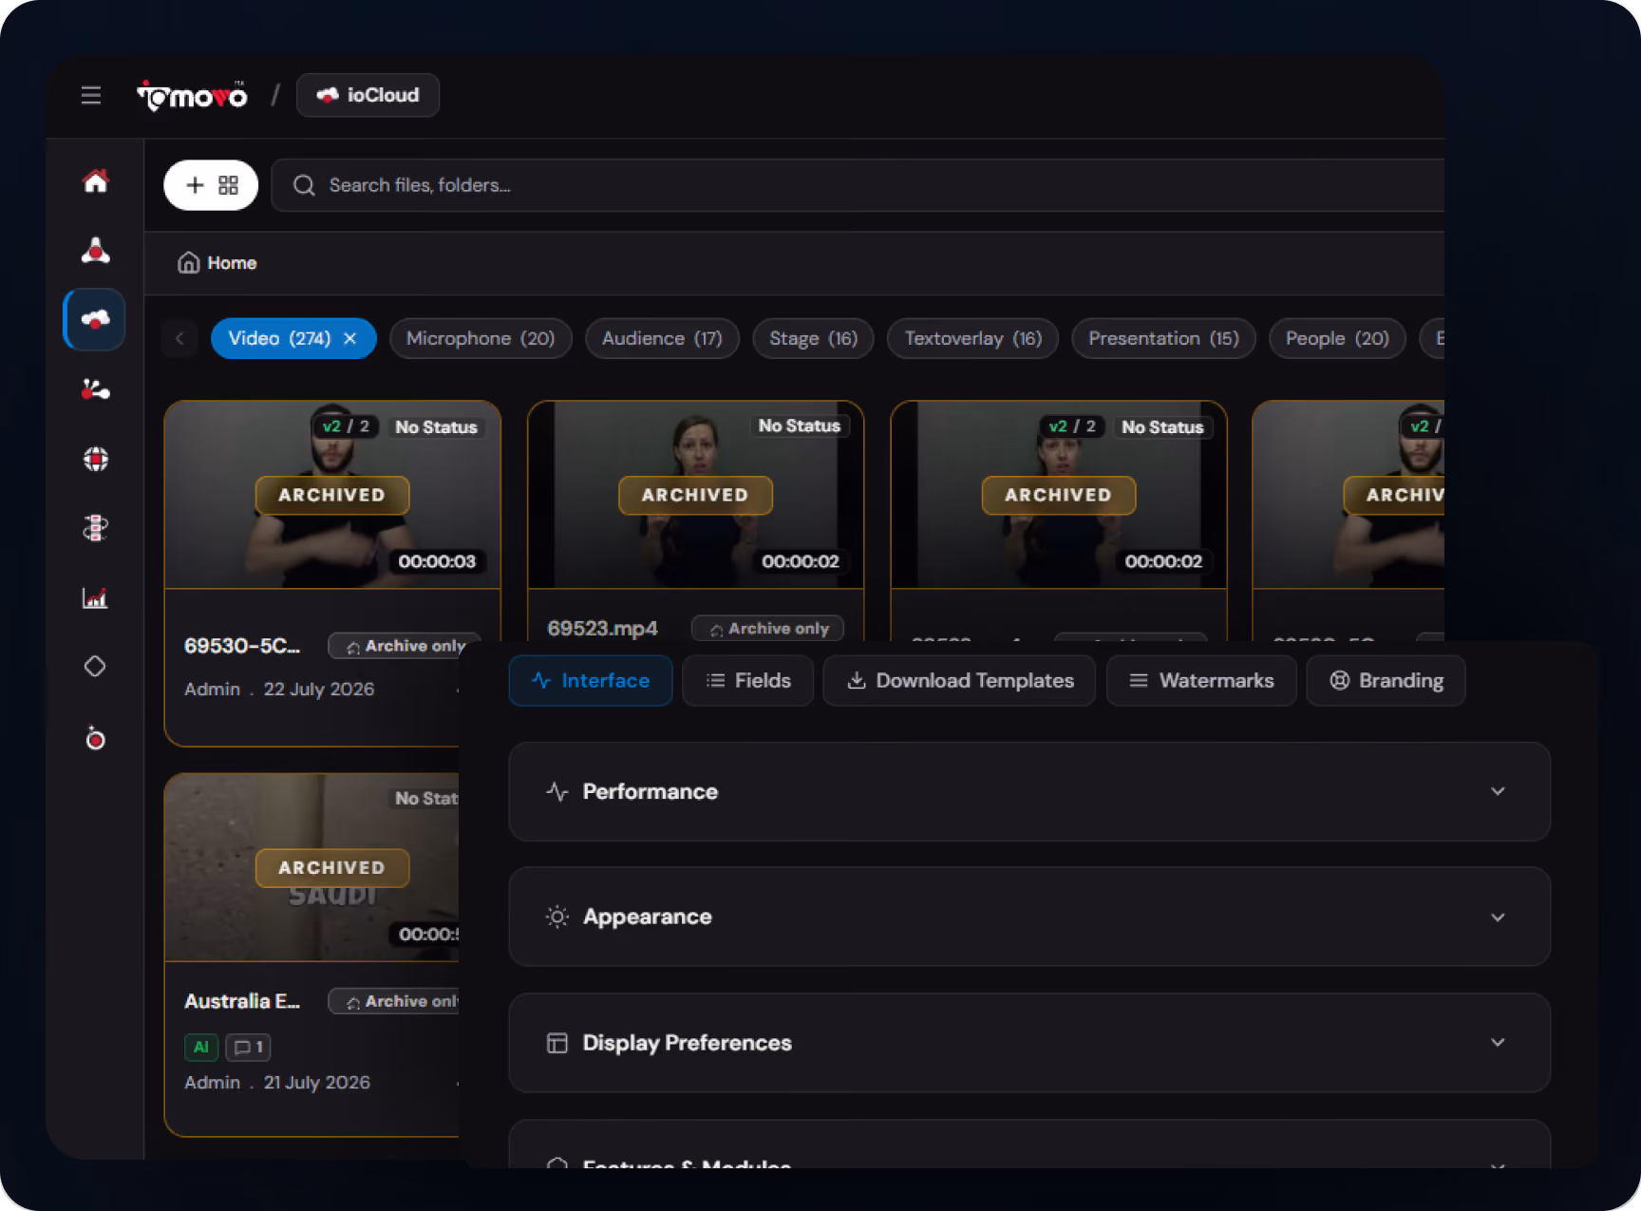Click the Home breadcrumb link
The height and width of the screenshot is (1211, 1641).
click(232, 263)
